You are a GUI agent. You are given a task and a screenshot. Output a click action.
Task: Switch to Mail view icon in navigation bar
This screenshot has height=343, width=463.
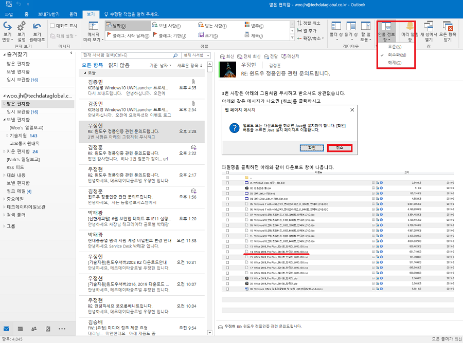pos(6,329)
